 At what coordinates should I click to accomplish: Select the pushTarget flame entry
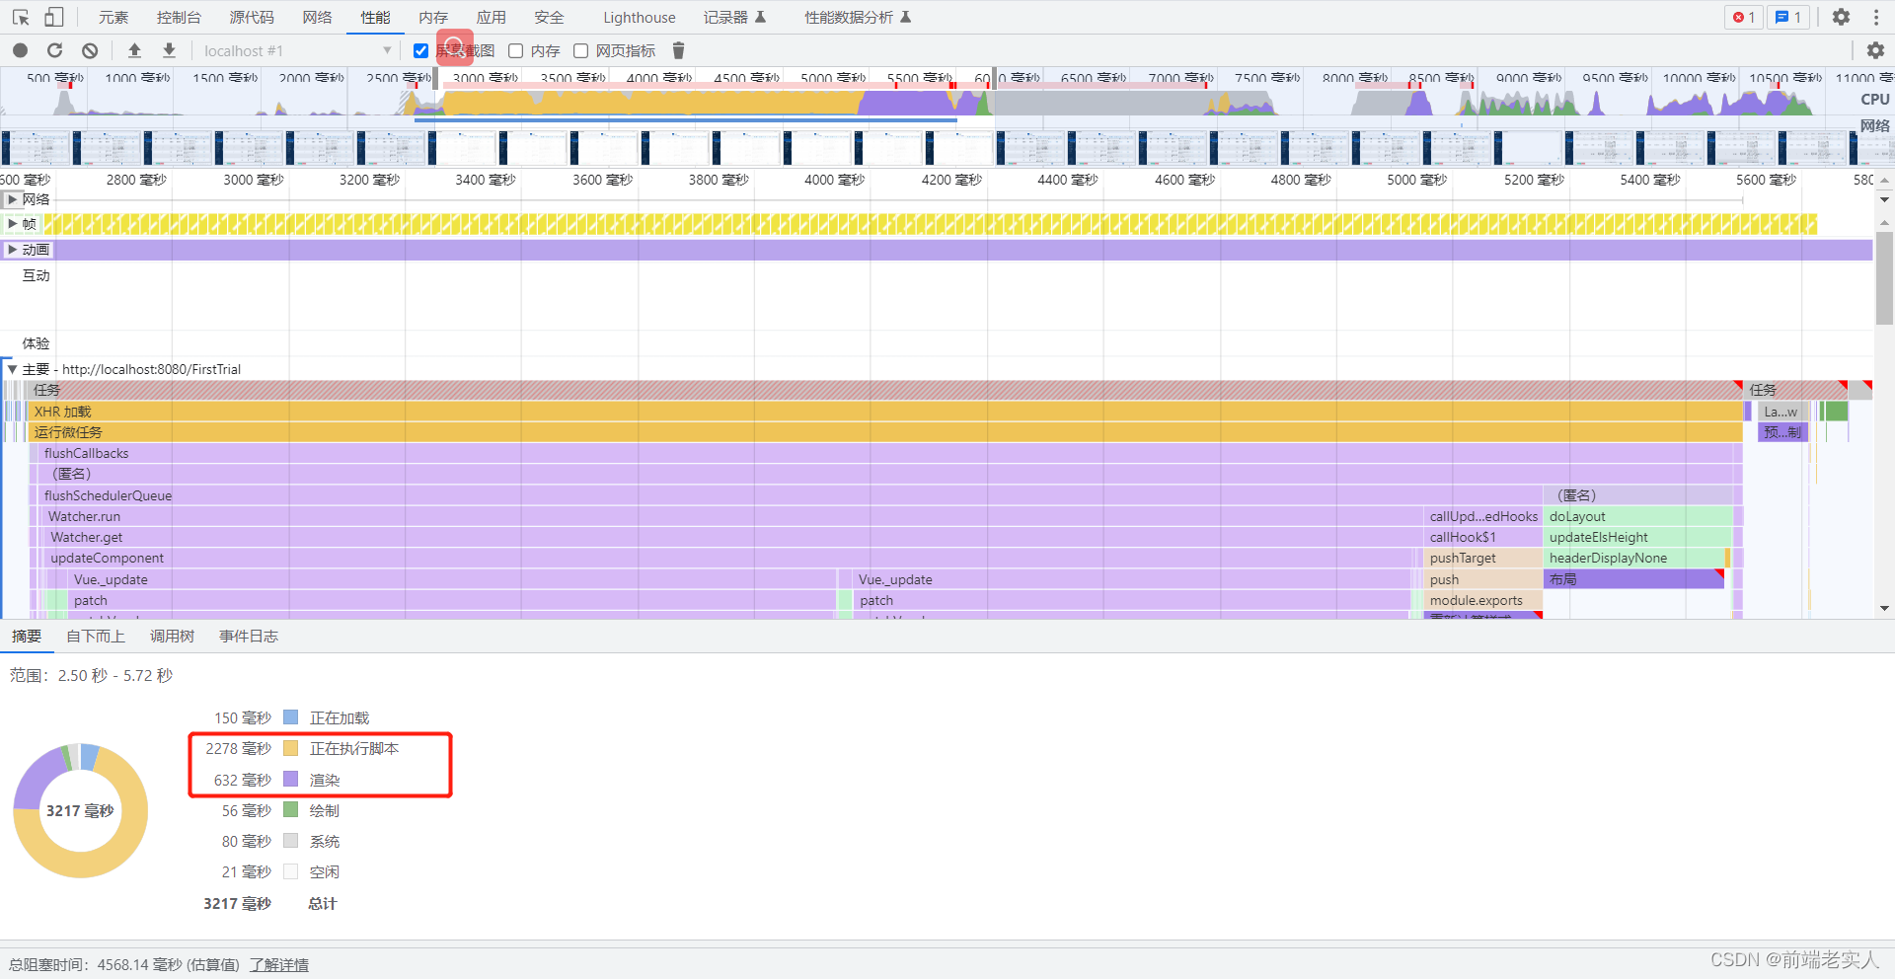pos(1483,558)
